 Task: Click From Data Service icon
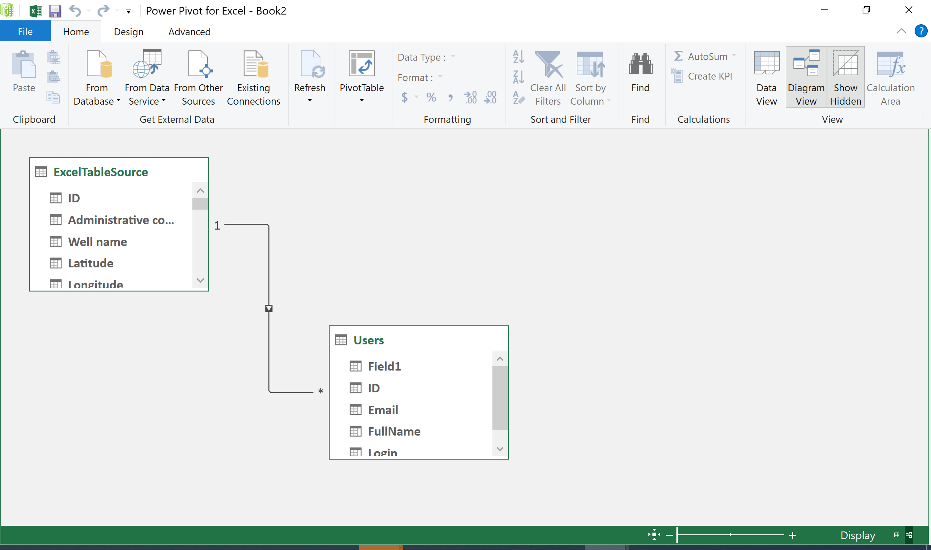[147, 63]
